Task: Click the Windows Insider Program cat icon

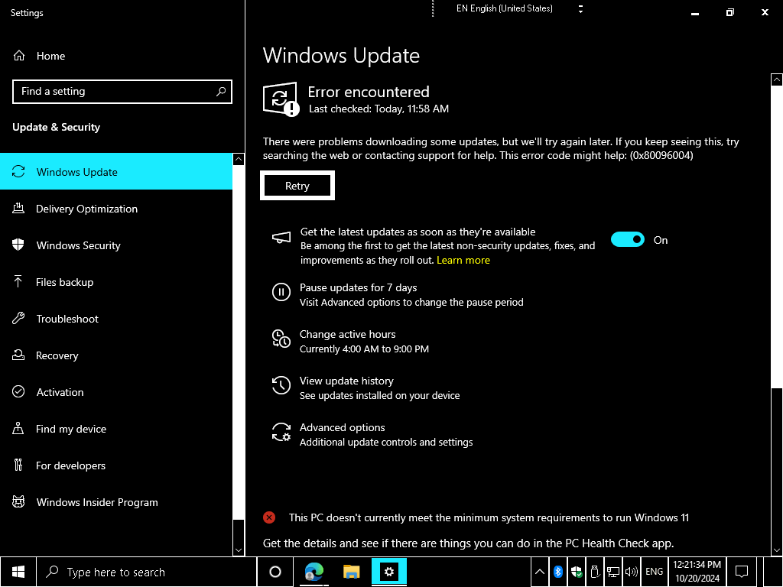Action: 18,502
